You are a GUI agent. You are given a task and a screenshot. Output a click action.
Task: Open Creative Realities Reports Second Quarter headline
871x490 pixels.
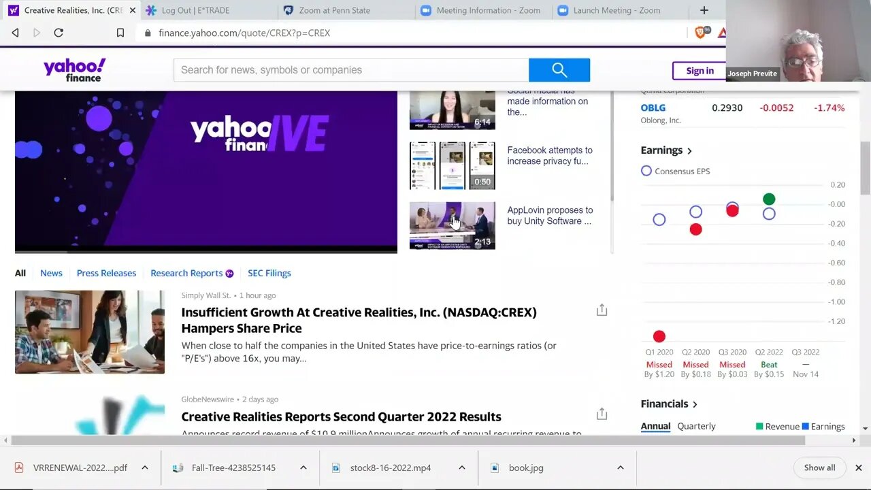pyautogui.click(x=341, y=416)
